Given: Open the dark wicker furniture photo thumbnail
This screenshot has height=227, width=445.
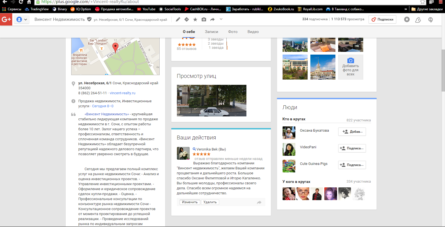Looking at the screenshot, I should (351, 45).
